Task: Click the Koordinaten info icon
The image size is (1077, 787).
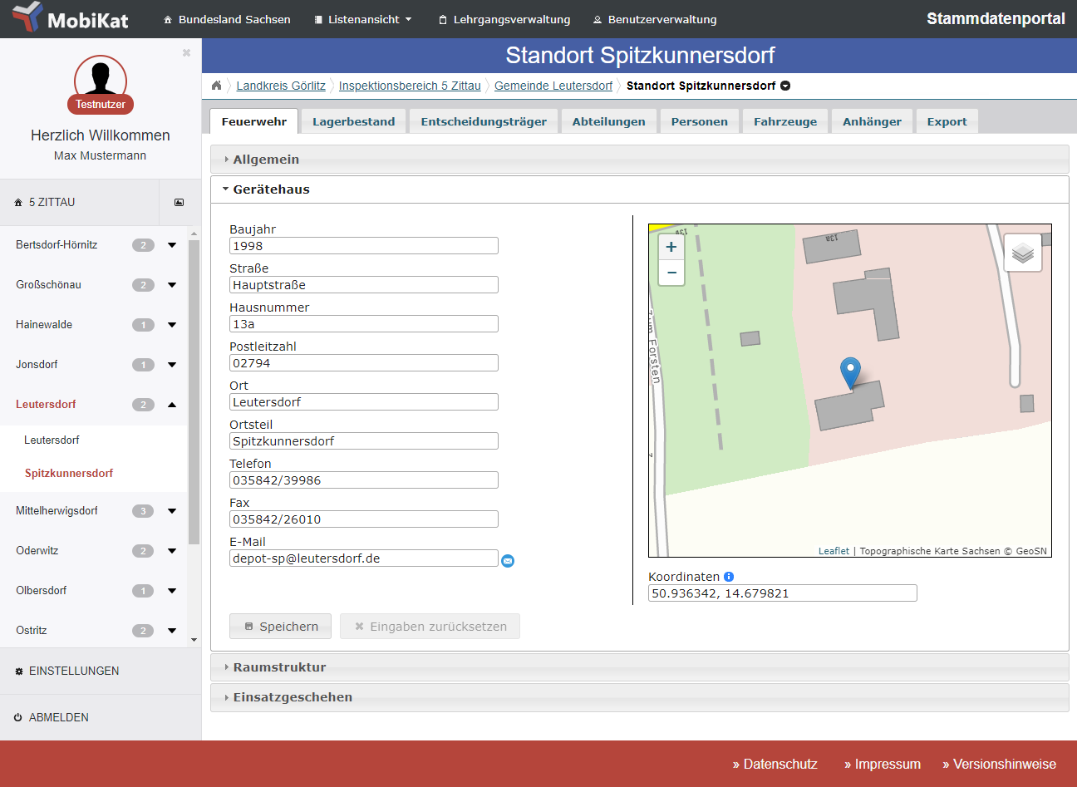Action: (x=729, y=577)
